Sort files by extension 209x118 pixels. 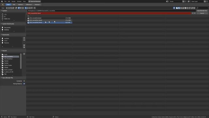tap(28, 8)
